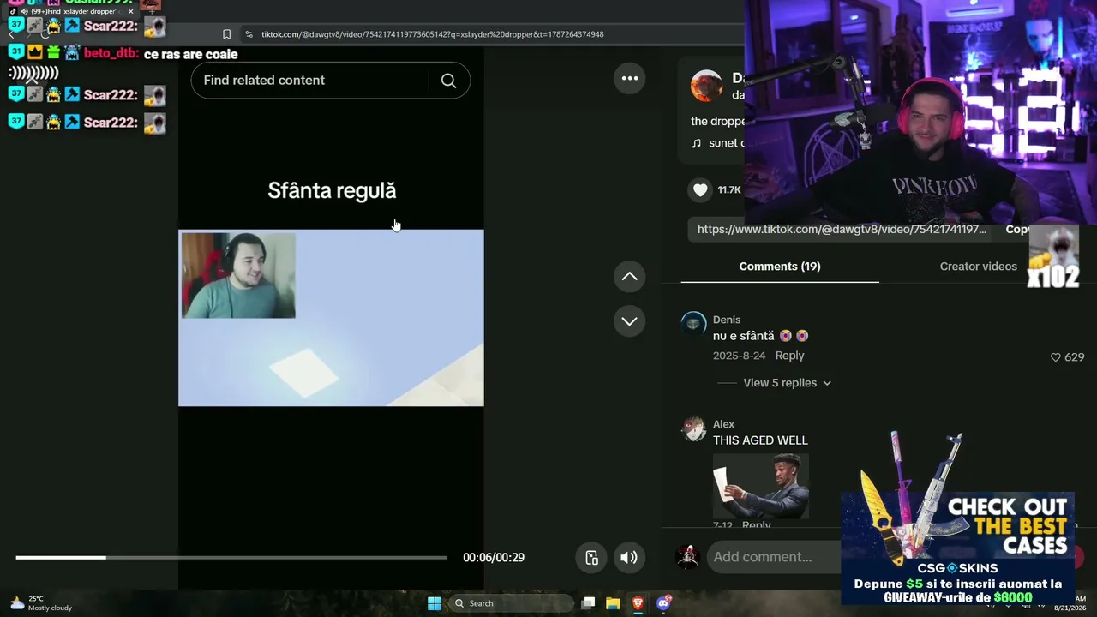Click the '2025-8-24' comment date
The width and height of the screenshot is (1097, 617).
[x=739, y=356]
